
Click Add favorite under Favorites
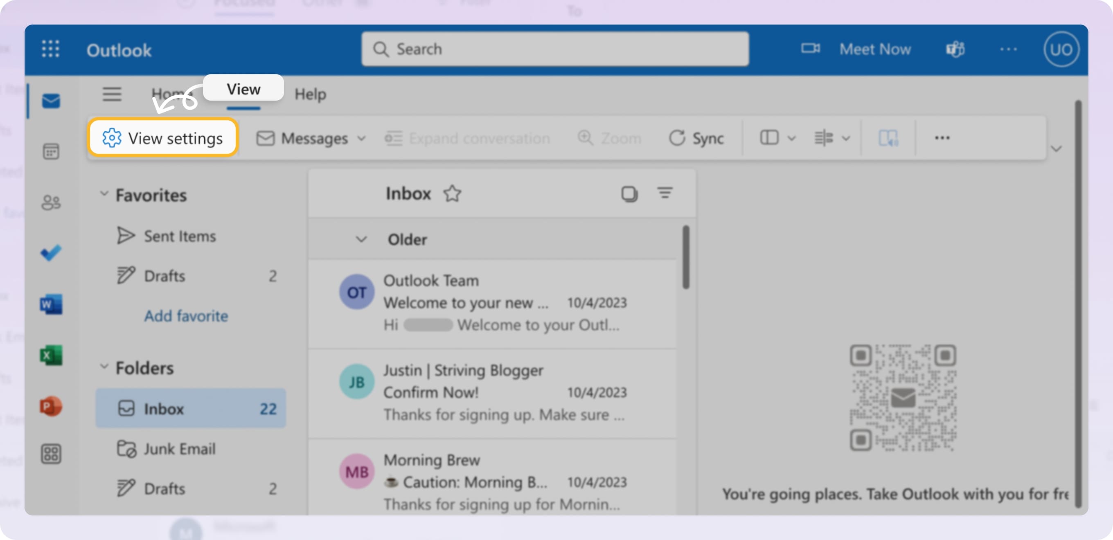(x=186, y=316)
